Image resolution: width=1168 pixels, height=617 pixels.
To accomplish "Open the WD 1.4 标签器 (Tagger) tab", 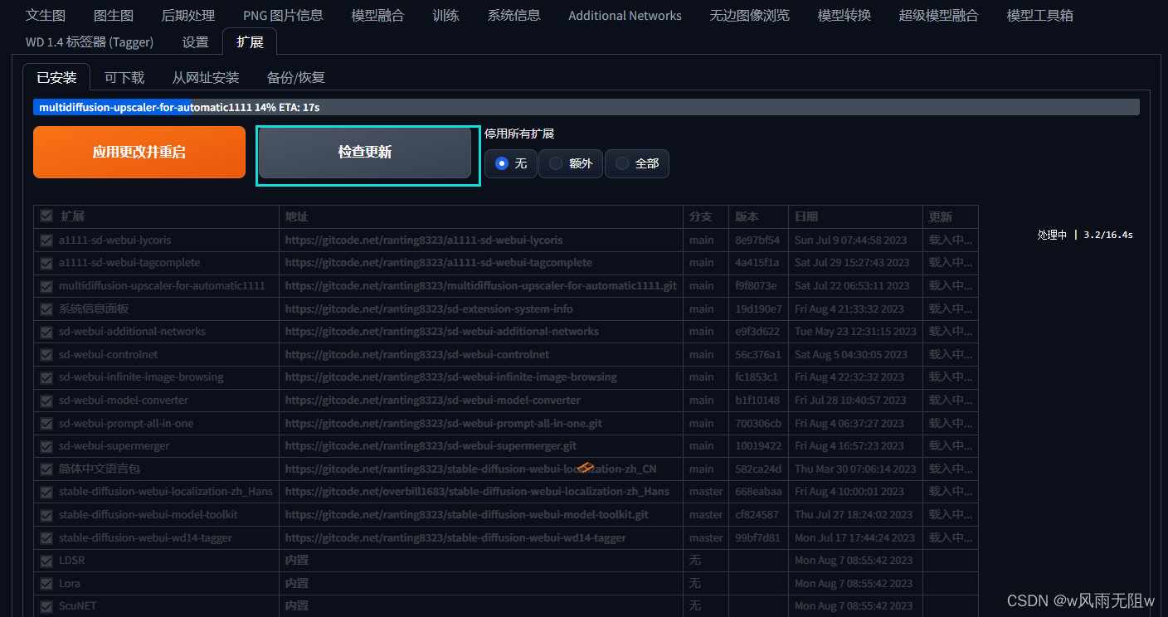I will click(x=89, y=41).
